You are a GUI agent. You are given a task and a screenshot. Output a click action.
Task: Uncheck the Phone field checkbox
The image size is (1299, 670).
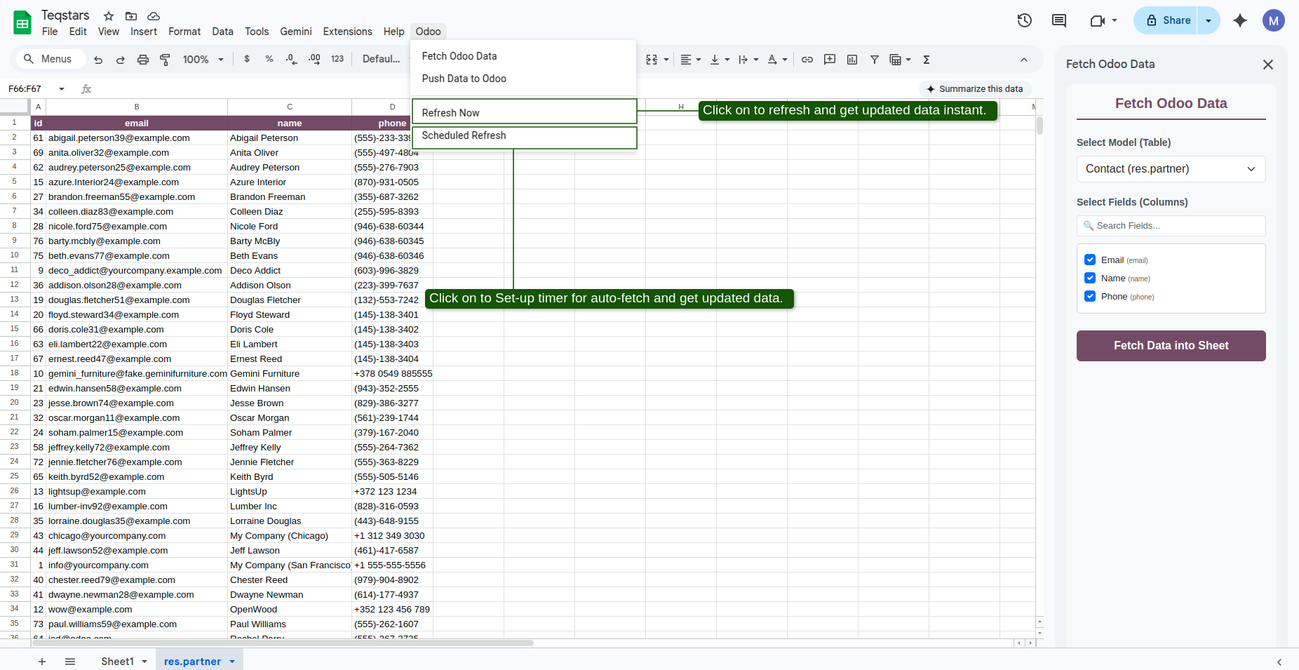click(1090, 296)
